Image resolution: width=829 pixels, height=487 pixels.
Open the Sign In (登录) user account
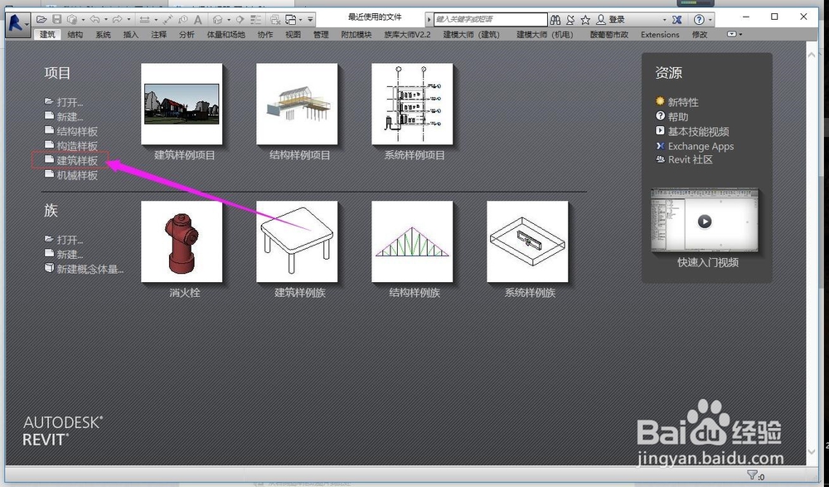pyautogui.click(x=611, y=20)
